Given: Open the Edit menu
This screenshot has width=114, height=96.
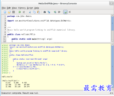Looking at the screenshot, I should click(x=9, y=8).
